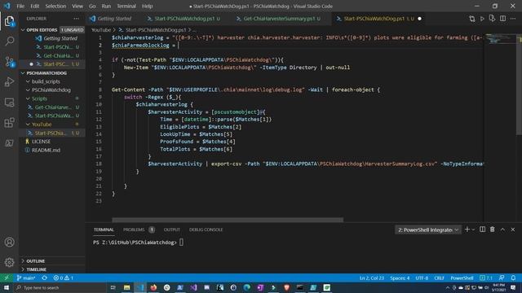Add a new terminal with plus icon
This screenshot has height=293, width=522.
467,230
